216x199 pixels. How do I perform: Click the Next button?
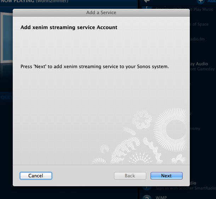pyautogui.click(x=166, y=176)
